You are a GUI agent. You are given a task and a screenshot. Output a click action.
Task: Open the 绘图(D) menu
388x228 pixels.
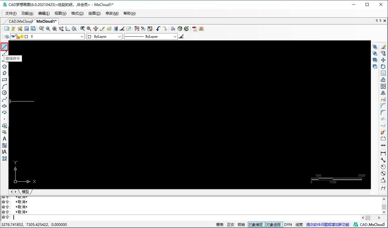click(x=95, y=13)
